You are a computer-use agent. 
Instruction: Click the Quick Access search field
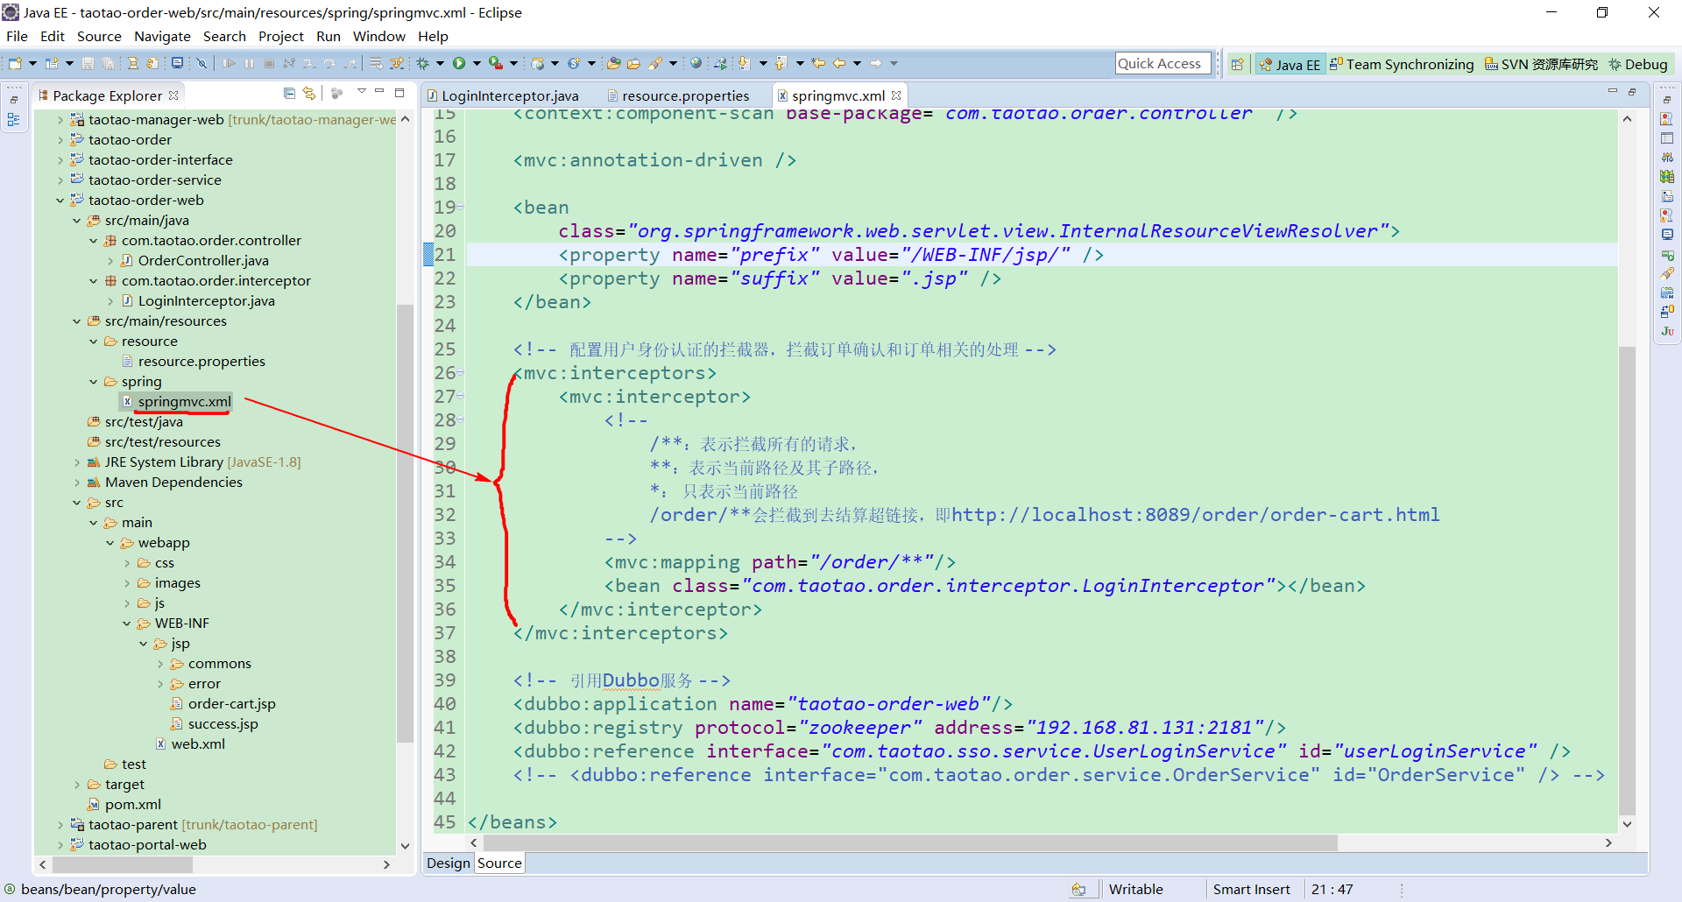[x=1163, y=63]
